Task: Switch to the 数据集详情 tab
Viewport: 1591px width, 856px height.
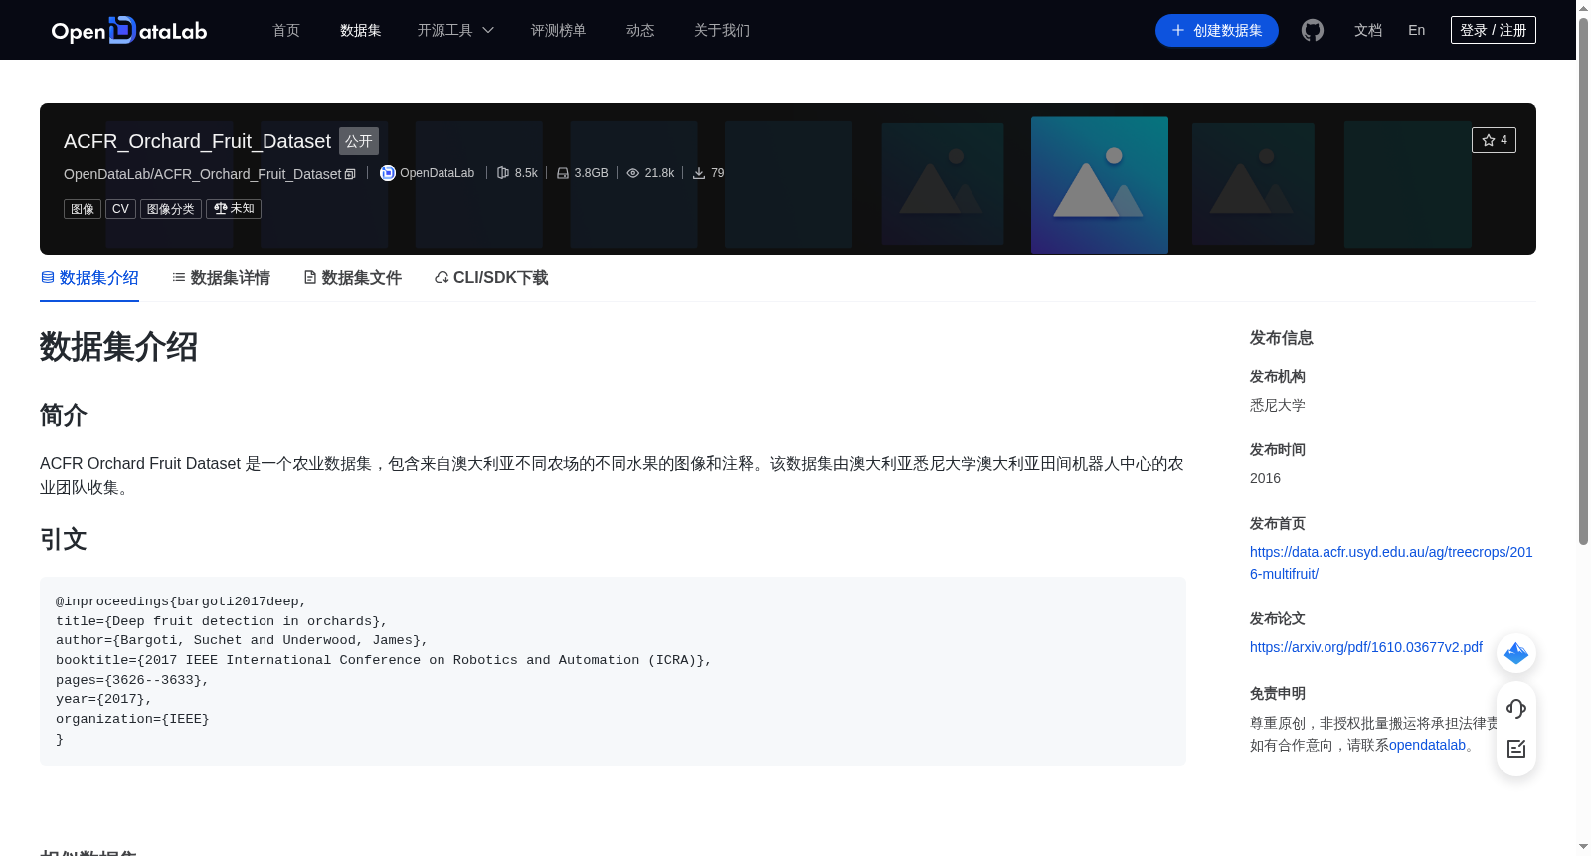Action: pyautogui.click(x=221, y=278)
